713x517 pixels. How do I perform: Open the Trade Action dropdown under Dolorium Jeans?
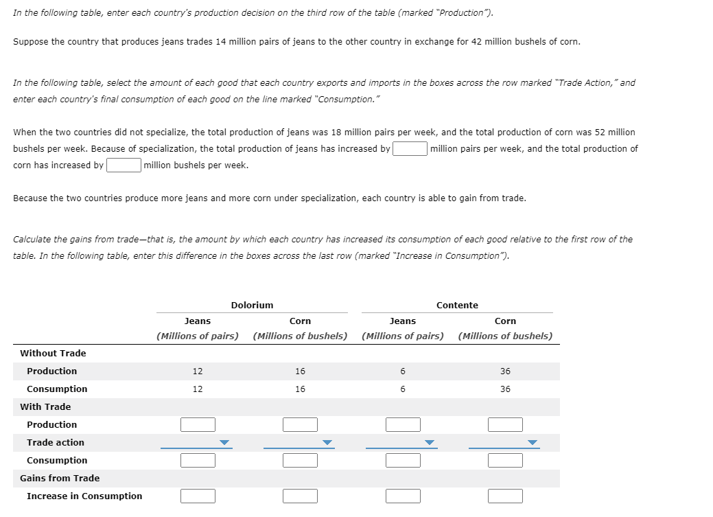pyautogui.click(x=198, y=442)
